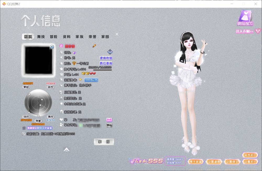
Task: Toggle the 隐藏紫钻积分及财富值 checkbox
Action: (x=24, y=128)
